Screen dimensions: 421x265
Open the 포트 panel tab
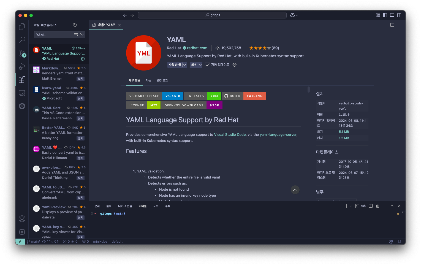click(x=156, y=206)
